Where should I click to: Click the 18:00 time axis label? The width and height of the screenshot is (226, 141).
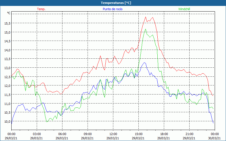click(x=164, y=134)
